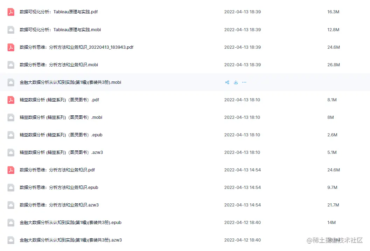This screenshot has width=370, height=251.
Task: Click file icon for 精益数据分析 .epub row
Action: (11, 135)
